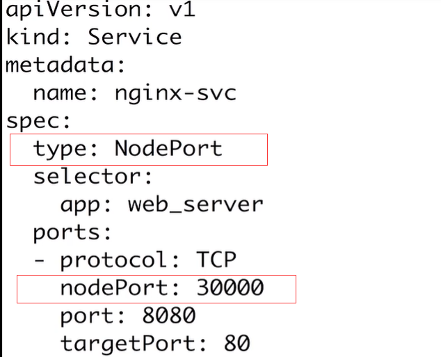
Task: Click the web_server label value
Action: tap(195, 205)
